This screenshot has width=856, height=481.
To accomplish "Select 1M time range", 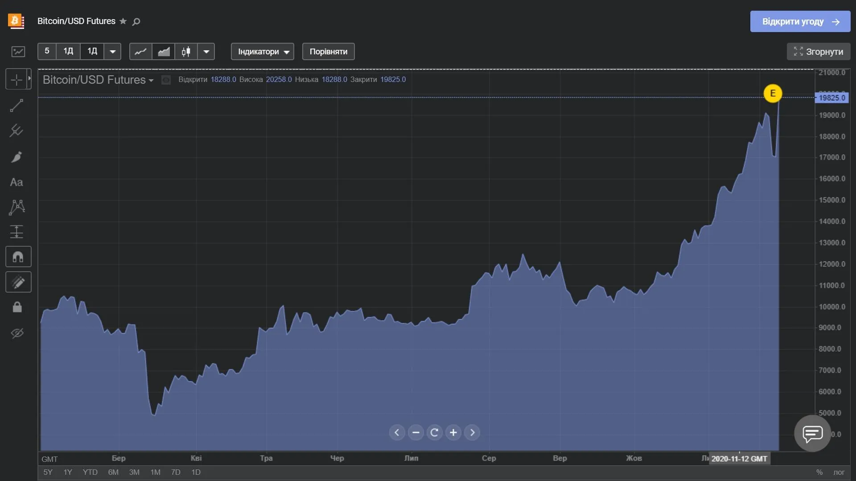I will coord(155,472).
